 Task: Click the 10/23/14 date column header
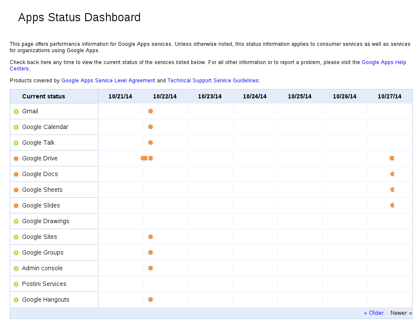point(210,96)
